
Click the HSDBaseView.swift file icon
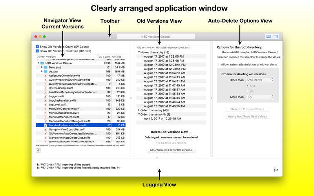tap(46, 88)
